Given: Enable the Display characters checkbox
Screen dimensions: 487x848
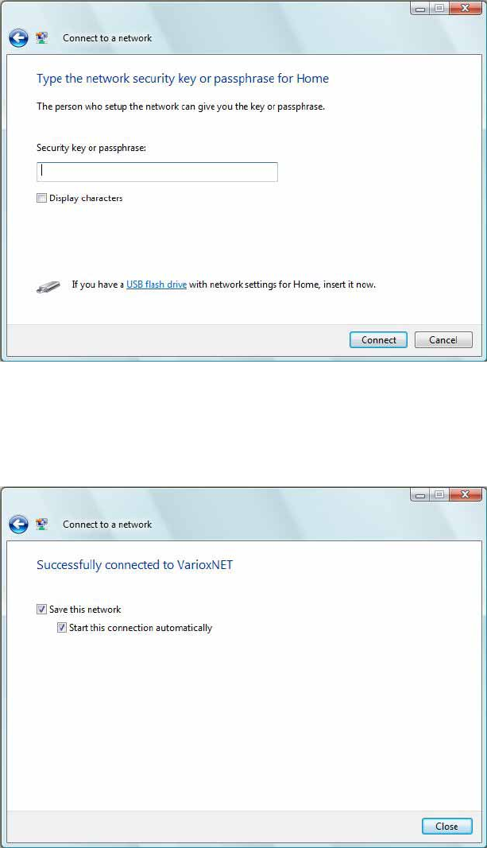Looking at the screenshot, I should pos(41,198).
